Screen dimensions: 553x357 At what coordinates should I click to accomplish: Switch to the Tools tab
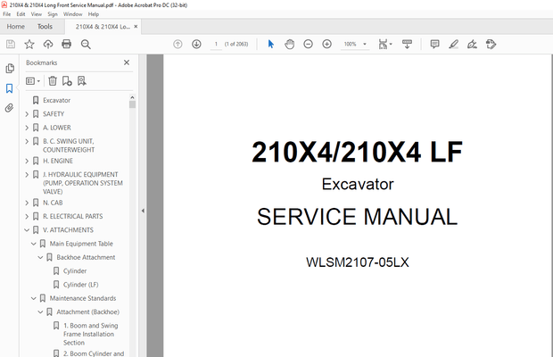click(45, 27)
